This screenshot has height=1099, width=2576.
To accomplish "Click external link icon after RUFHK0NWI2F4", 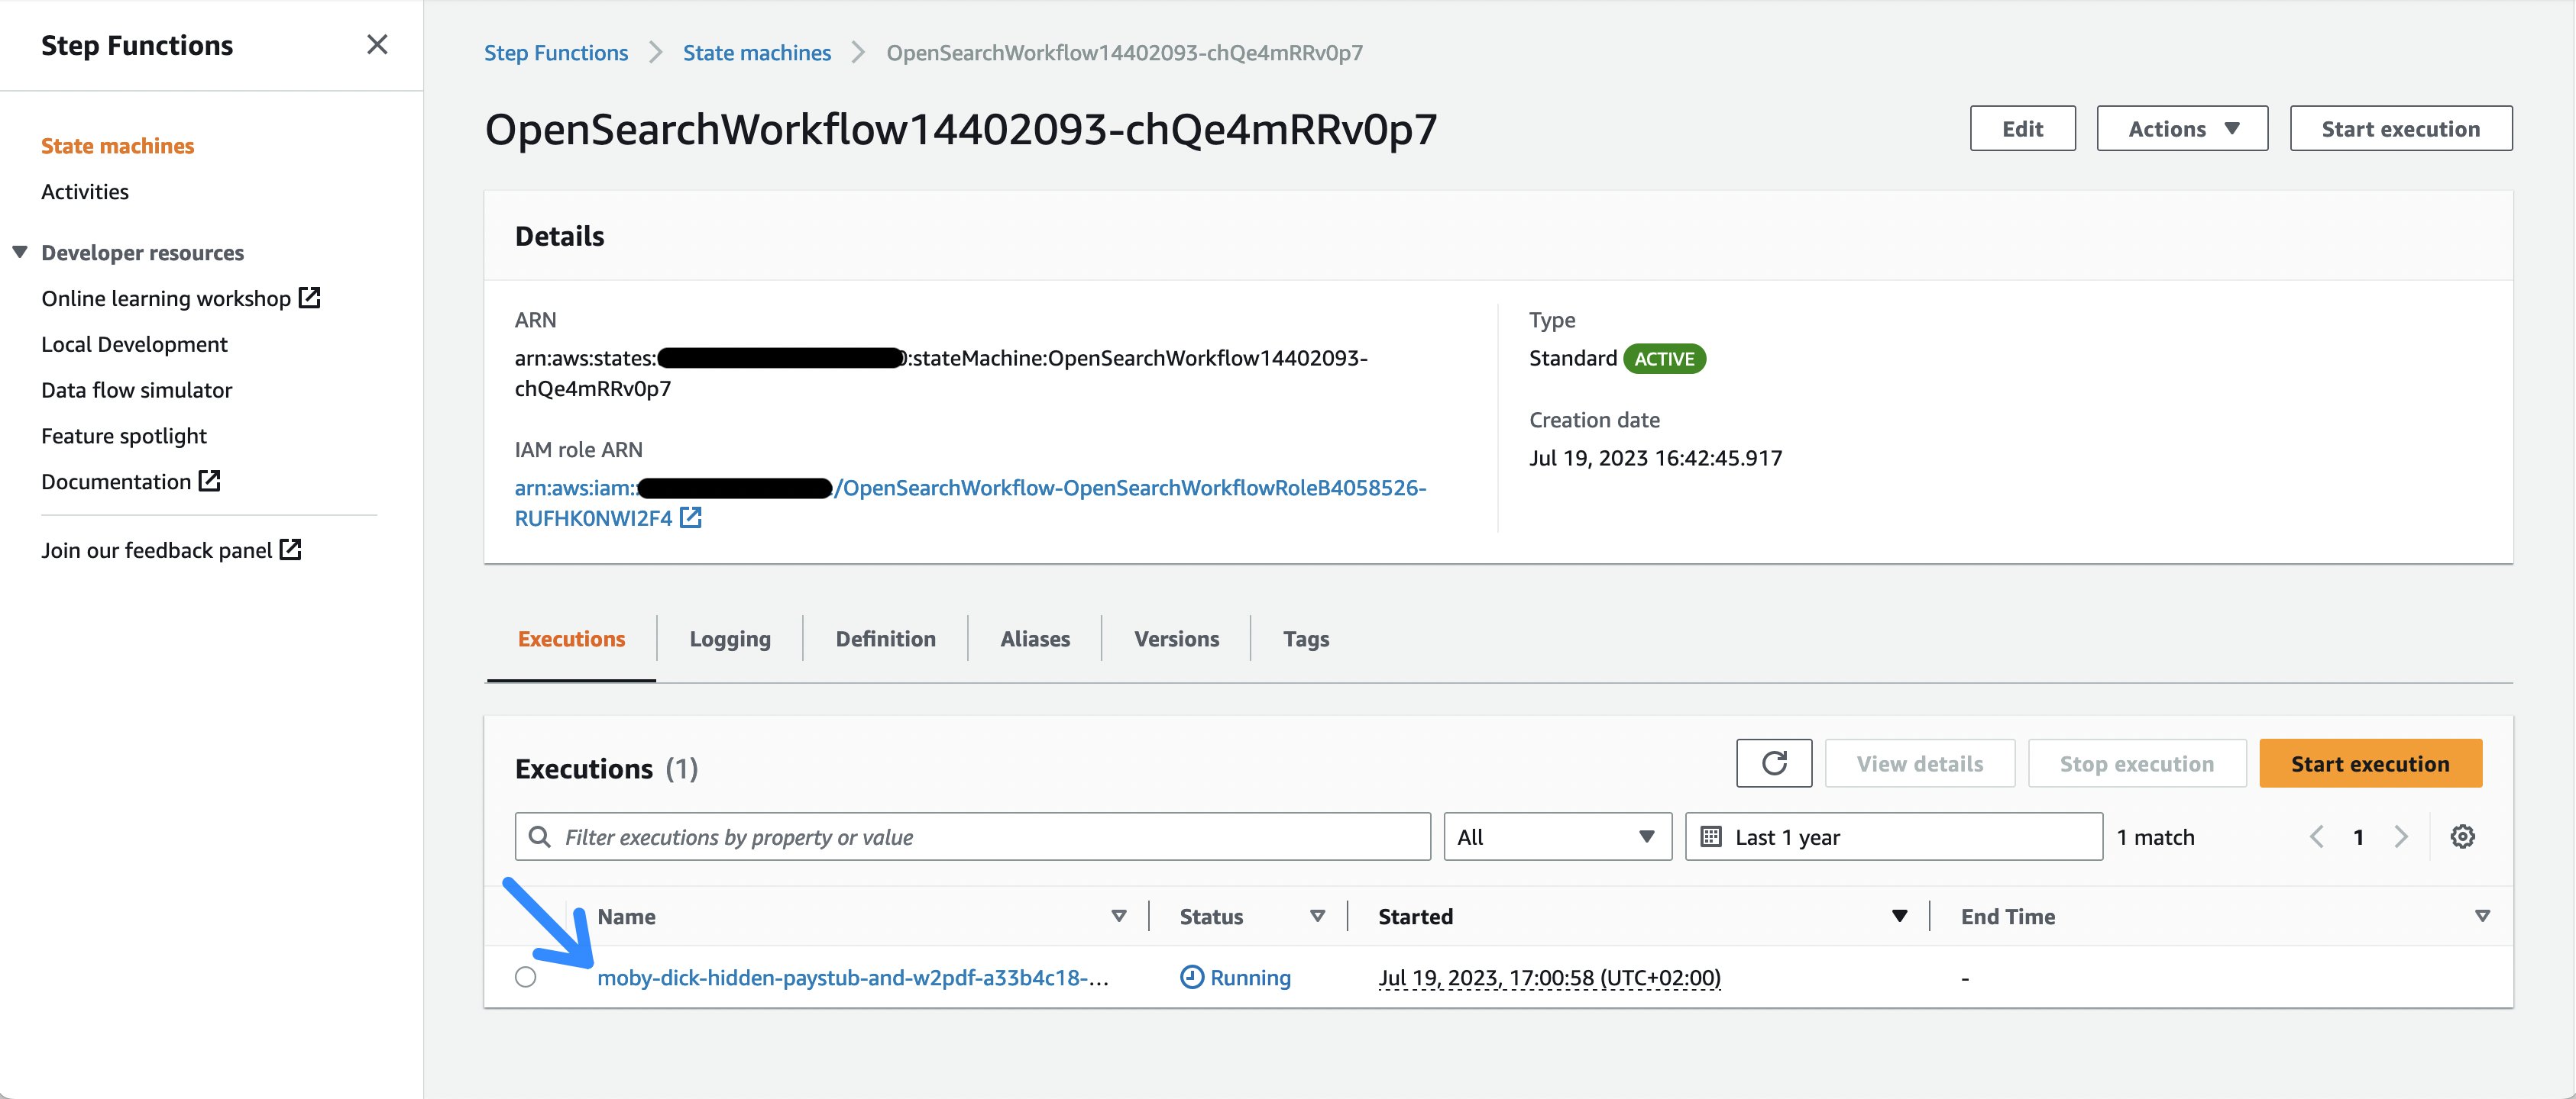I will point(691,517).
